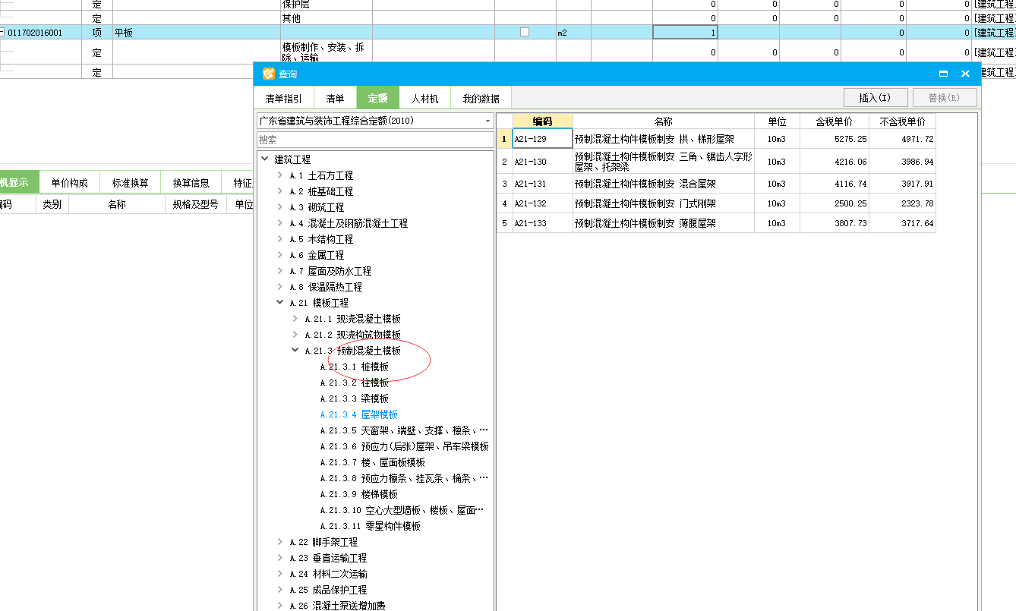
Task: Select A.21.3.3 梁模板 tree item
Action: (355, 398)
